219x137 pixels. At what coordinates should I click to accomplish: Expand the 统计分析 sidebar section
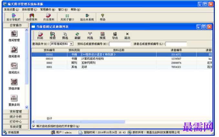(x=16, y=116)
